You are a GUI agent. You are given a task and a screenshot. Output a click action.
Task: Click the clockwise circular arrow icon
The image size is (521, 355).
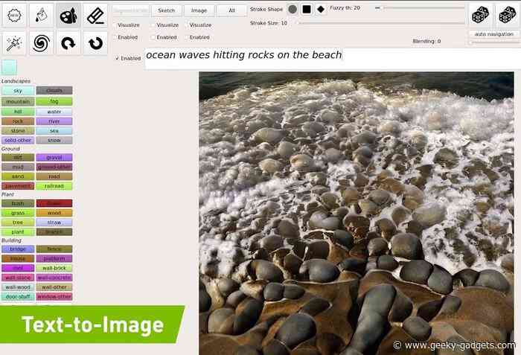[68, 43]
